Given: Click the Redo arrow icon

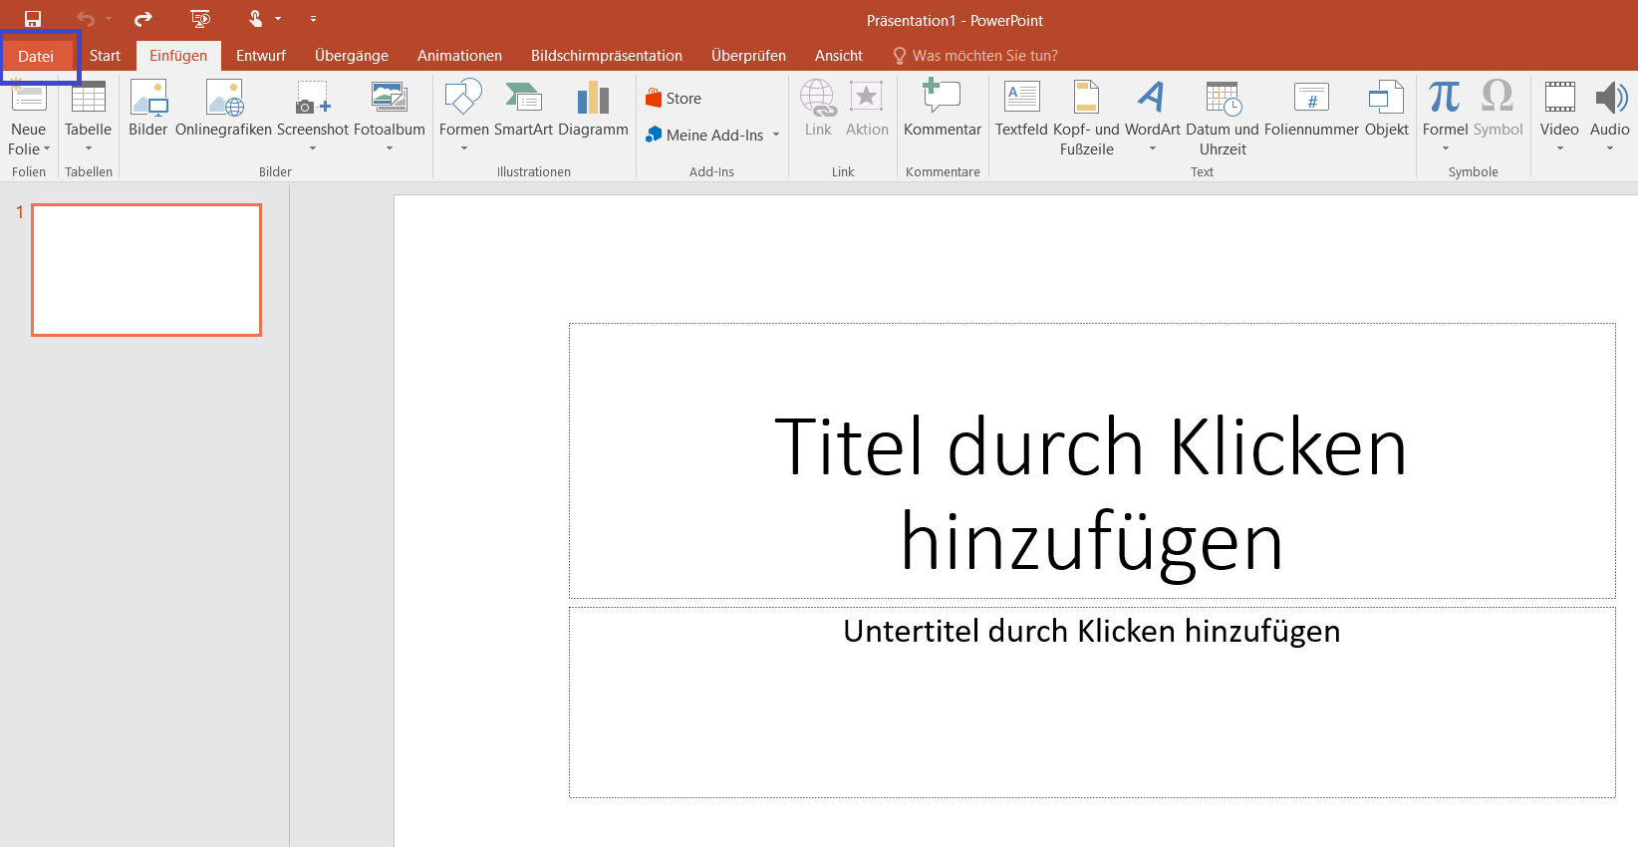Looking at the screenshot, I should (x=143, y=19).
